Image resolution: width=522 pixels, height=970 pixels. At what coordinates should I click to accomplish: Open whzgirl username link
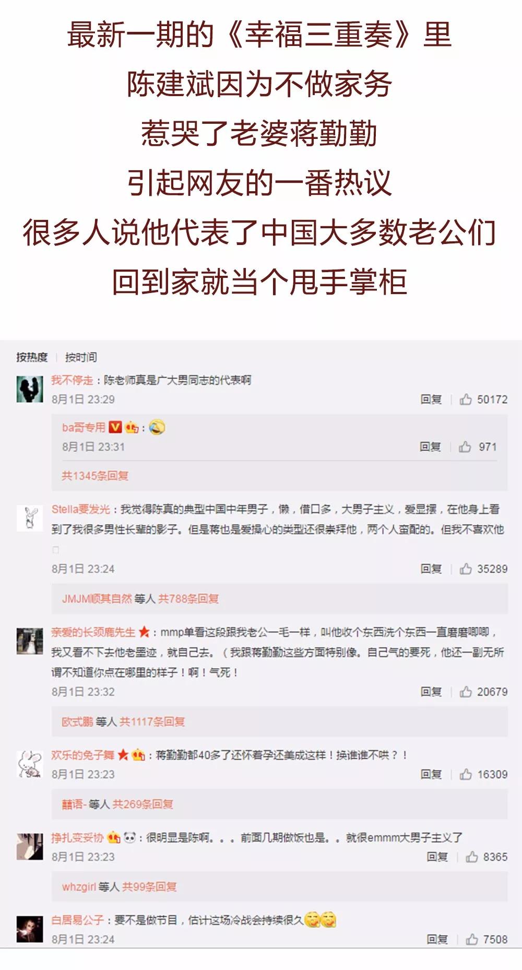79,887
